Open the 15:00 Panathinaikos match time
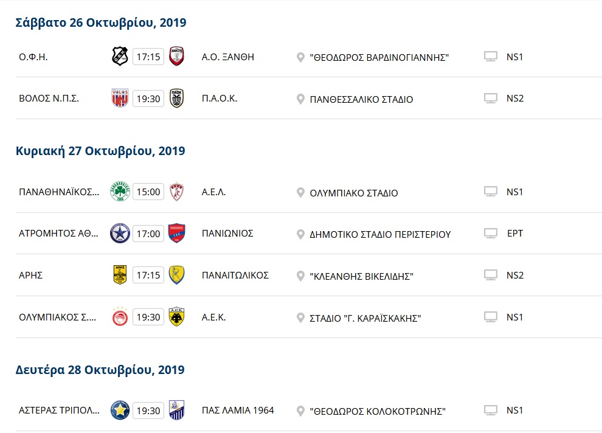 coord(148,192)
